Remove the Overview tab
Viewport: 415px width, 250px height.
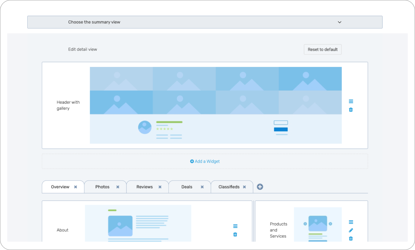75,187
